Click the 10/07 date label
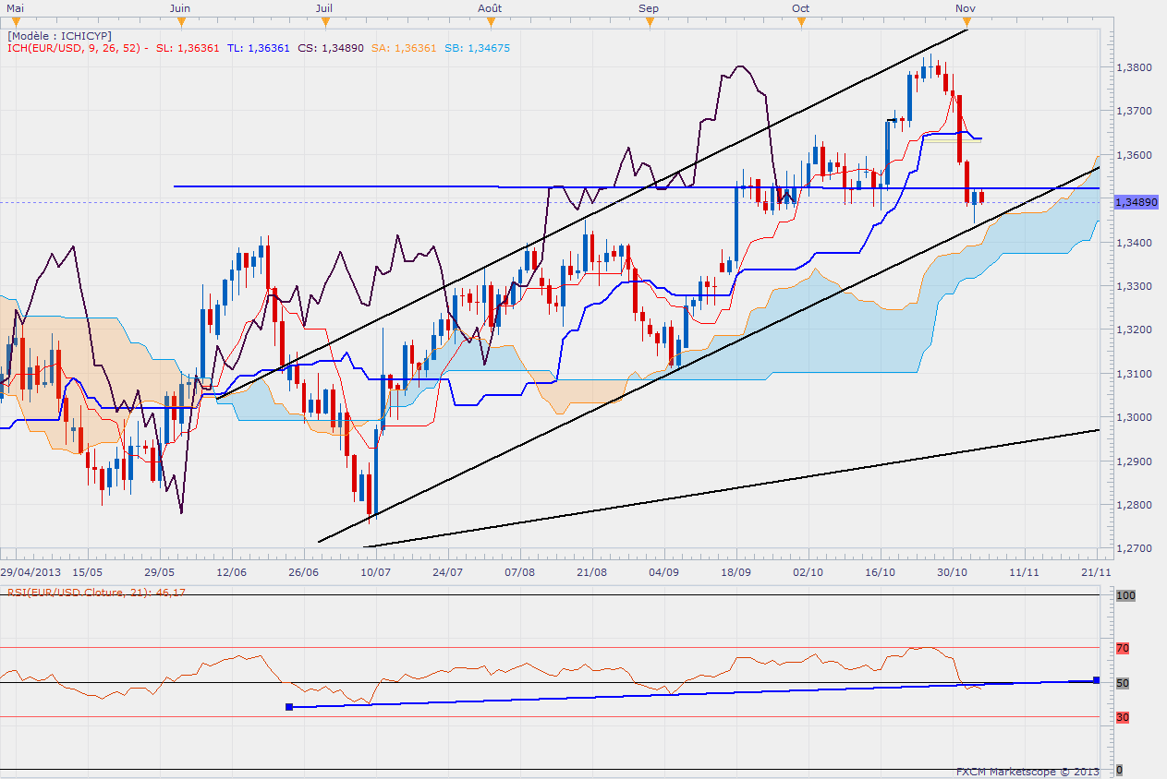 coord(375,572)
